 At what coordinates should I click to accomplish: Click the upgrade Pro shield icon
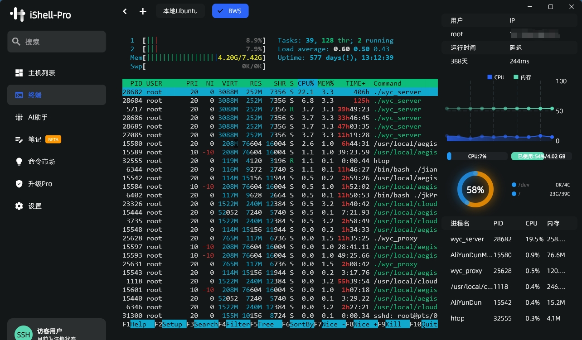pyautogui.click(x=19, y=184)
